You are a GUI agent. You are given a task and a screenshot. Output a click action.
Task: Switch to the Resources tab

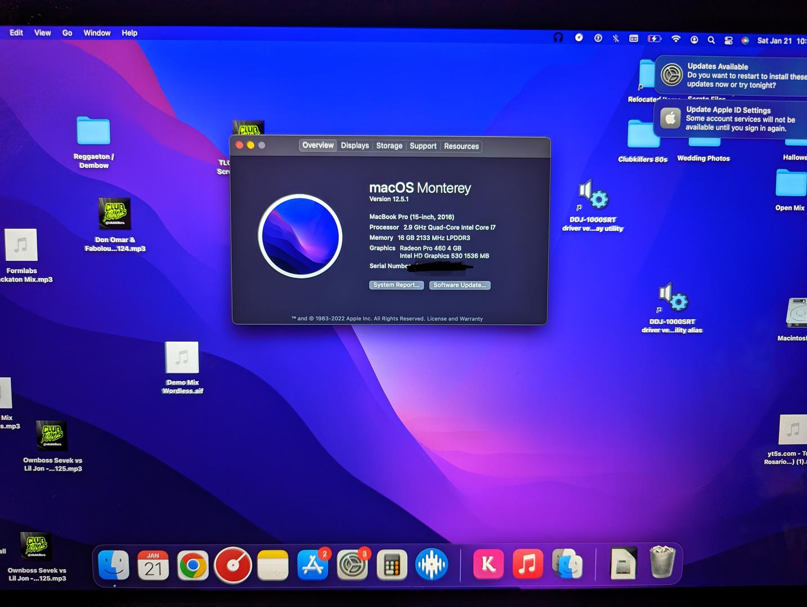(x=461, y=146)
